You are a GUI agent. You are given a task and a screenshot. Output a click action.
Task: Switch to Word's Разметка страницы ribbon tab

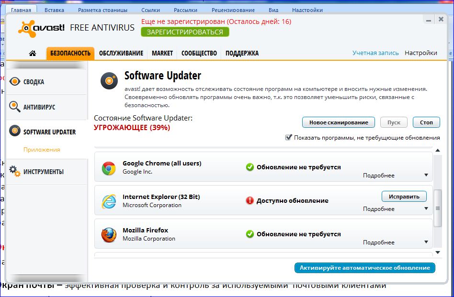102,10
